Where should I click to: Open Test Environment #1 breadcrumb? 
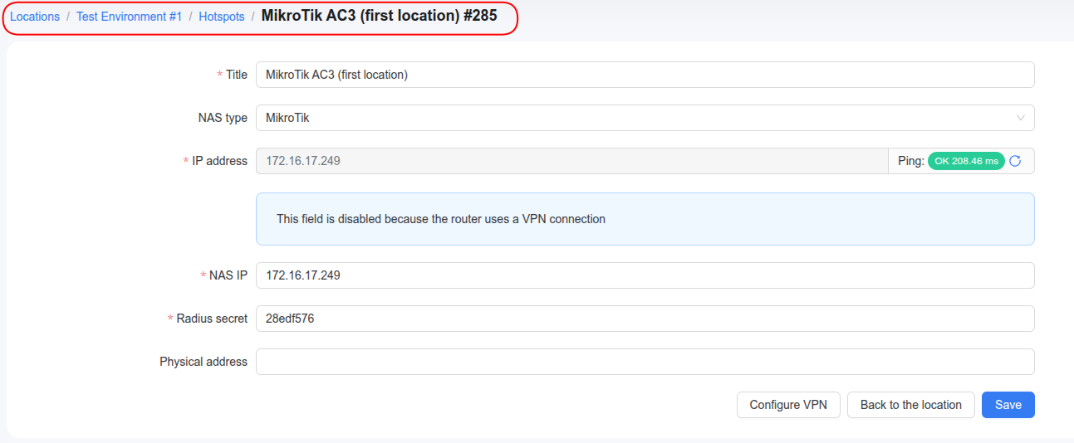tap(129, 17)
